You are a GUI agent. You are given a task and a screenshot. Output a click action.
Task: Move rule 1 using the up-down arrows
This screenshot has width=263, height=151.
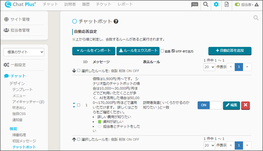click(x=74, y=105)
